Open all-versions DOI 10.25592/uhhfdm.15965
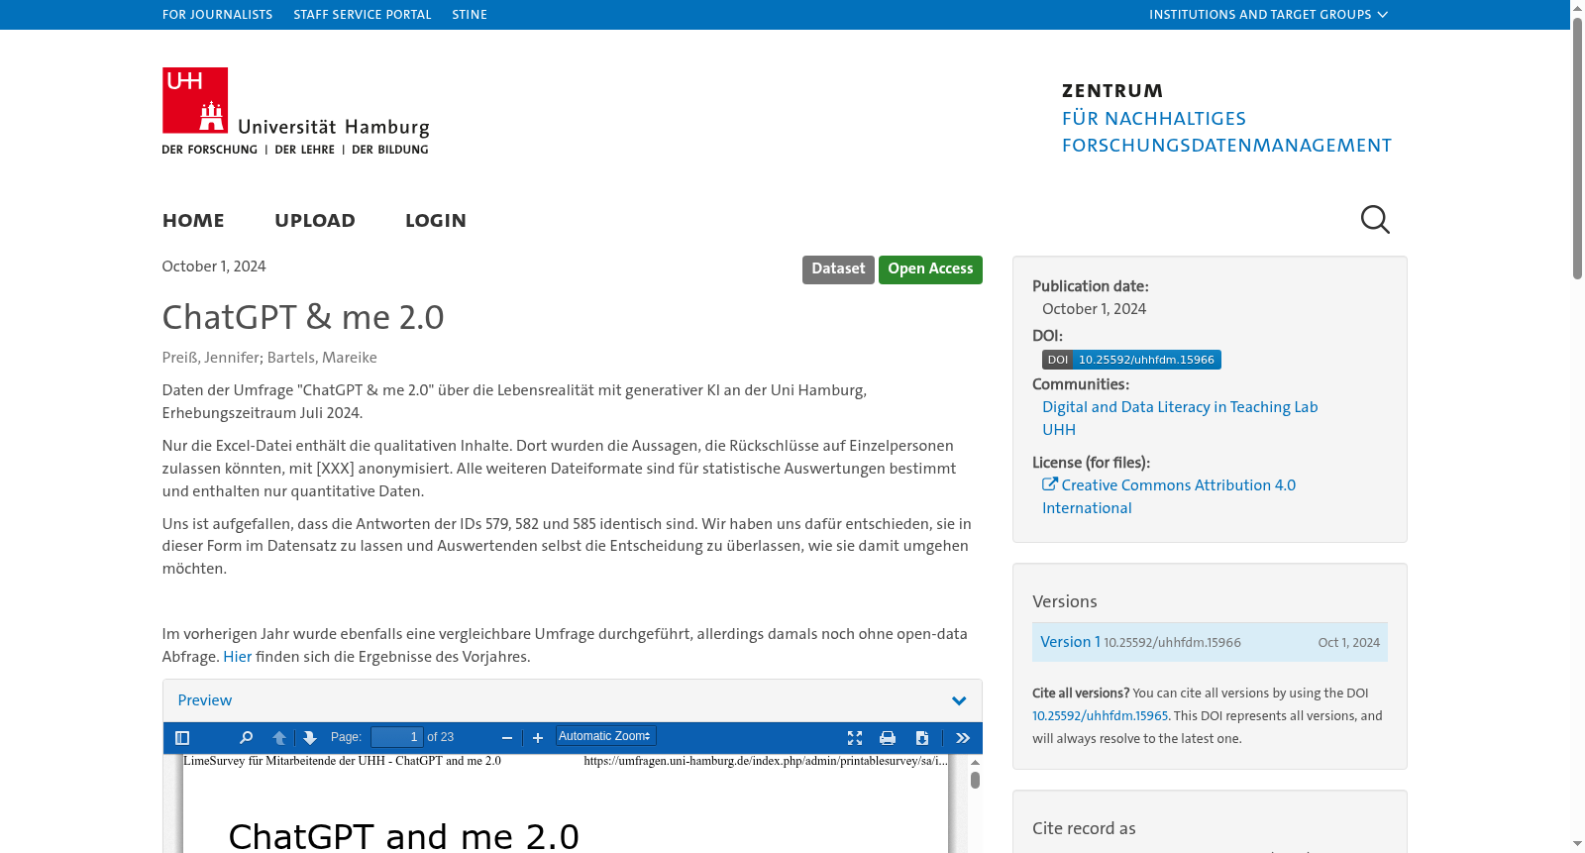Screen dimensions: 1585x853 point(1100,716)
